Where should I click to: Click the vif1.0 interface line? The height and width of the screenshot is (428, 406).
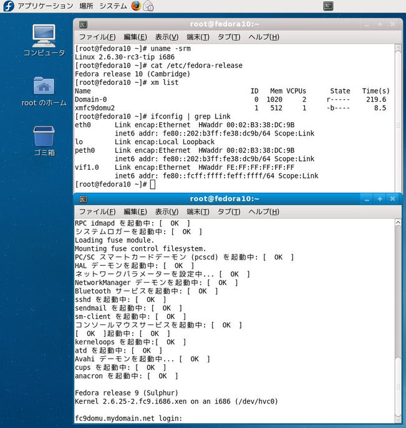coord(185,167)
